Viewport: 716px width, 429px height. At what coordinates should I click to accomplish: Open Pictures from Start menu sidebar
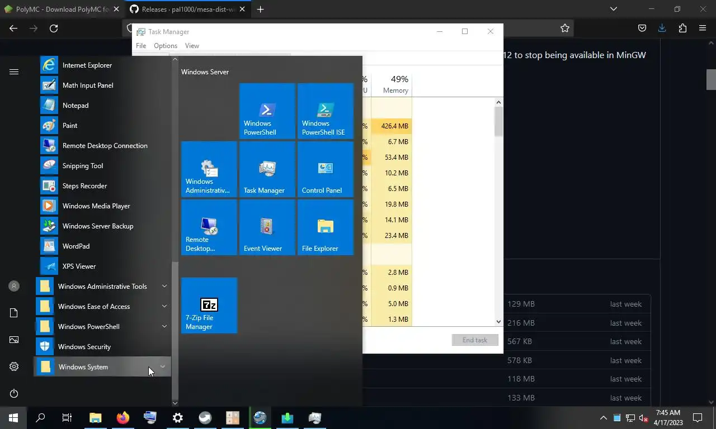[x=14, y=340]
